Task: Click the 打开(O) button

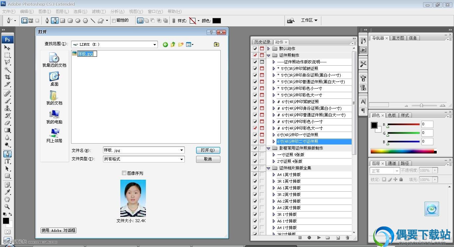Action: [x=208, y=150]
